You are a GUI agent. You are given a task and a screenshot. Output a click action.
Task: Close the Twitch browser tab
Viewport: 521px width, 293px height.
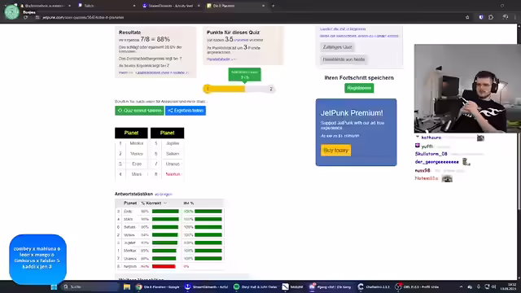[x=134, y=6]
